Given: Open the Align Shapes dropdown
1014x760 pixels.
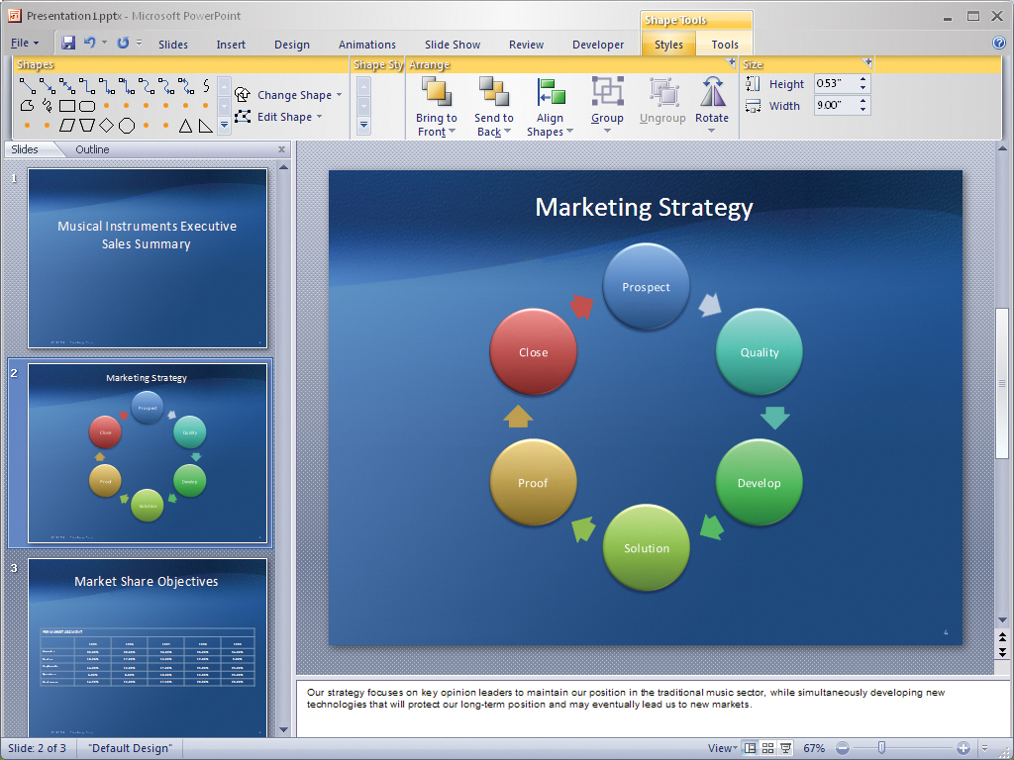Looking at the screenshot, I should point(551,107).
